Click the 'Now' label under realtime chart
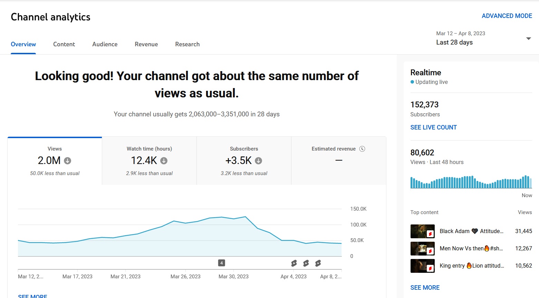 click(x=527, y=195)
